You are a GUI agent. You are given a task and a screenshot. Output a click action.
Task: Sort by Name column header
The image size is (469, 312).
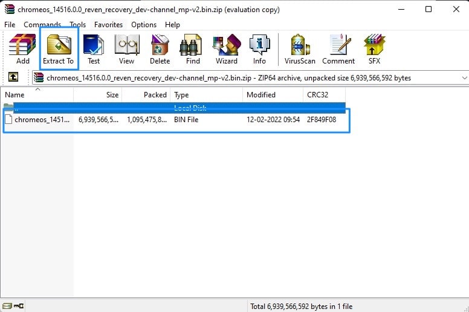click(x=37, y=95)
